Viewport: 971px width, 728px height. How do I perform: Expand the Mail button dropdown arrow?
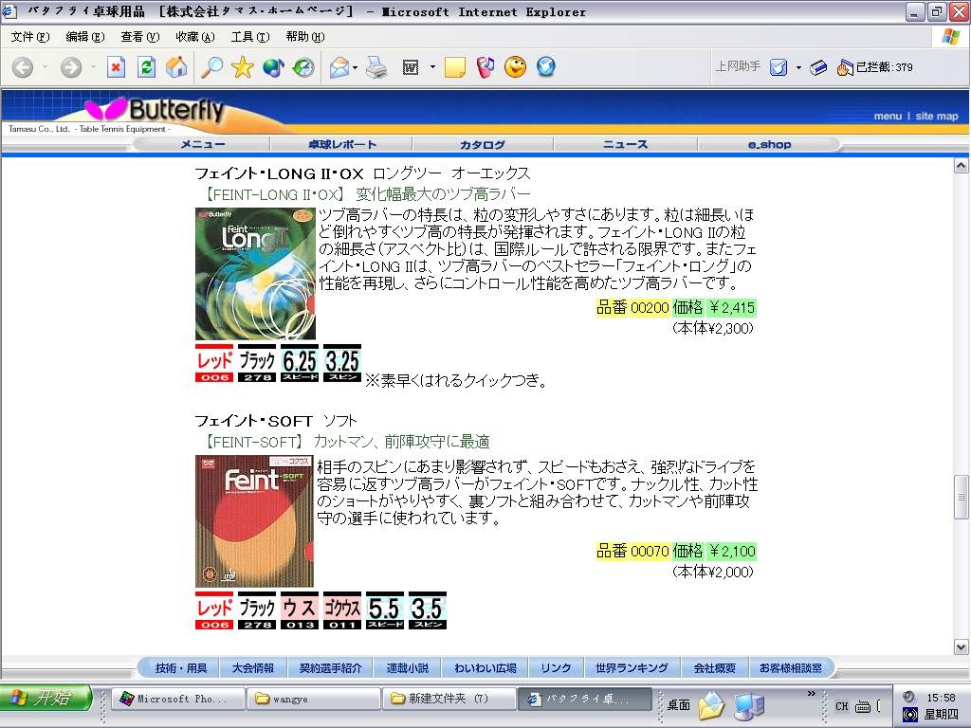[355, 67]
